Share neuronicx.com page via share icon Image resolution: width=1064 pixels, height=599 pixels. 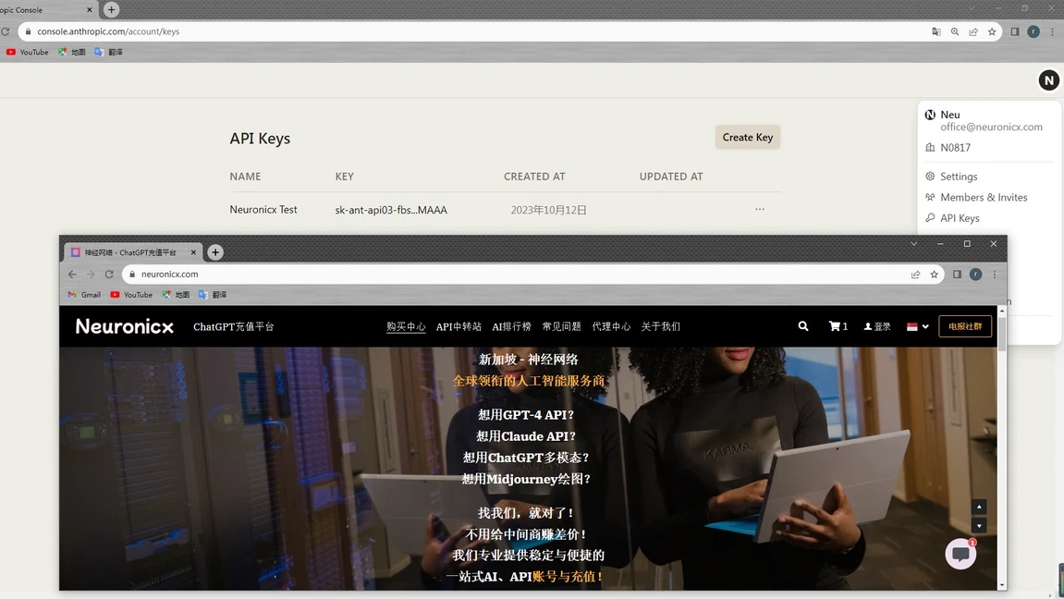[915, 274]
